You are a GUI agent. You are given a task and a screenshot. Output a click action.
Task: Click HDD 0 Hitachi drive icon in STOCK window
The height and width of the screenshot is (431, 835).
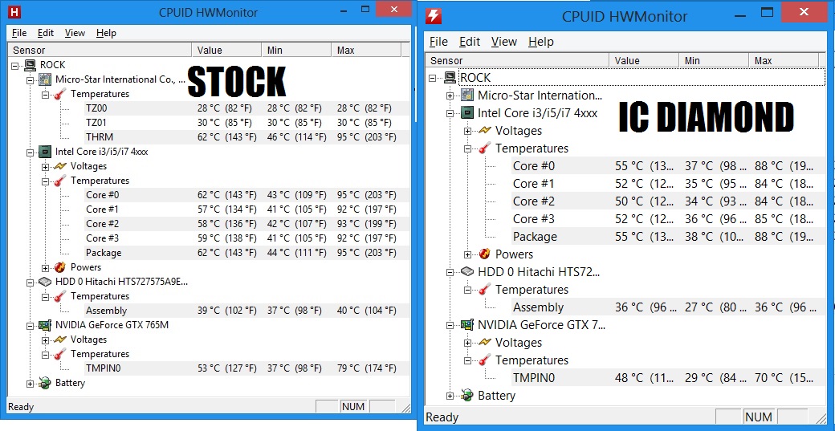coord(45,282)
